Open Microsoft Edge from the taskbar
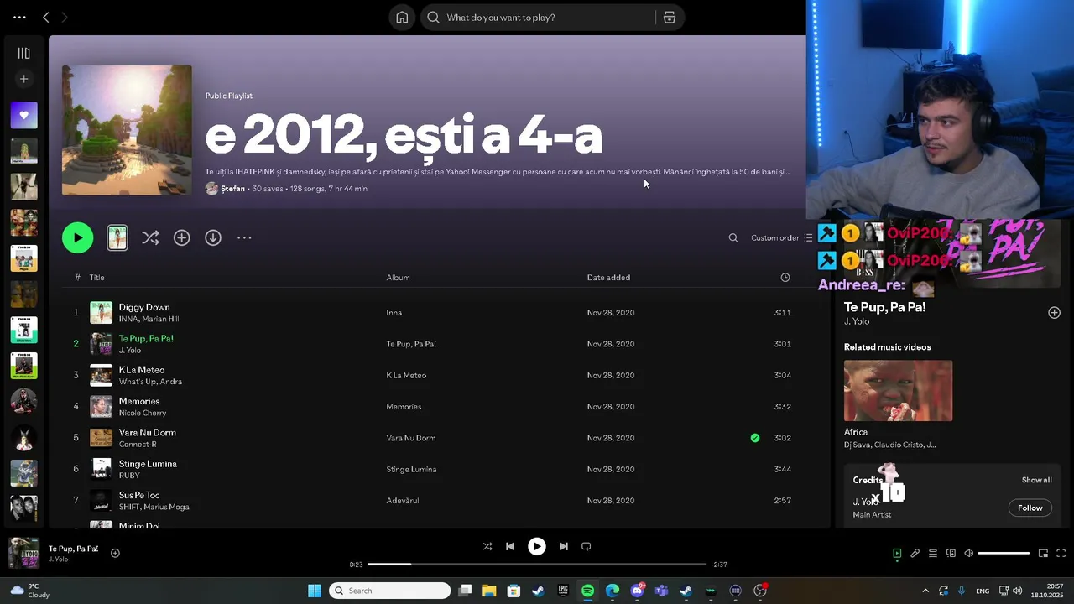 [x=613, y=591]
